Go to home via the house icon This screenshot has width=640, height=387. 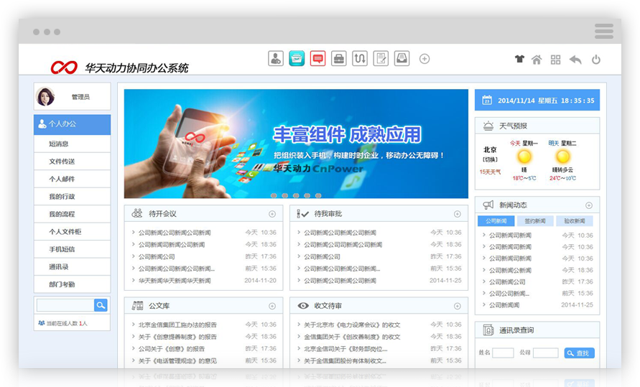point(537,60)
